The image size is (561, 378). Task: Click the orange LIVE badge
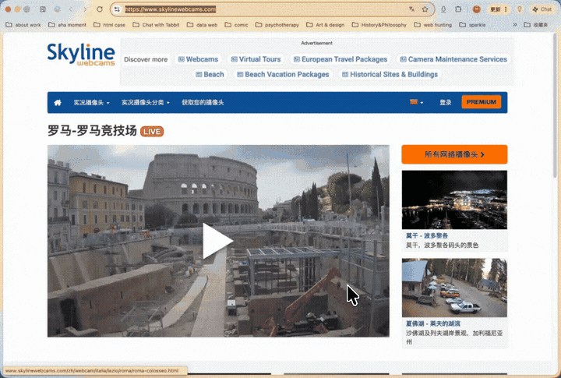click(x=152, y=132)
